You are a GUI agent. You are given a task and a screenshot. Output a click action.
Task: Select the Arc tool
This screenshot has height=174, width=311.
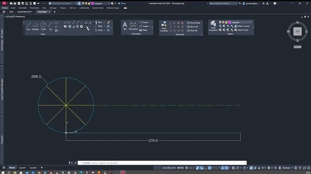(51, 26)
